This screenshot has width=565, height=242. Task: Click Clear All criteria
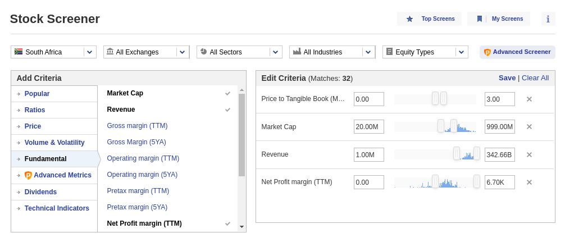[535, 78]
